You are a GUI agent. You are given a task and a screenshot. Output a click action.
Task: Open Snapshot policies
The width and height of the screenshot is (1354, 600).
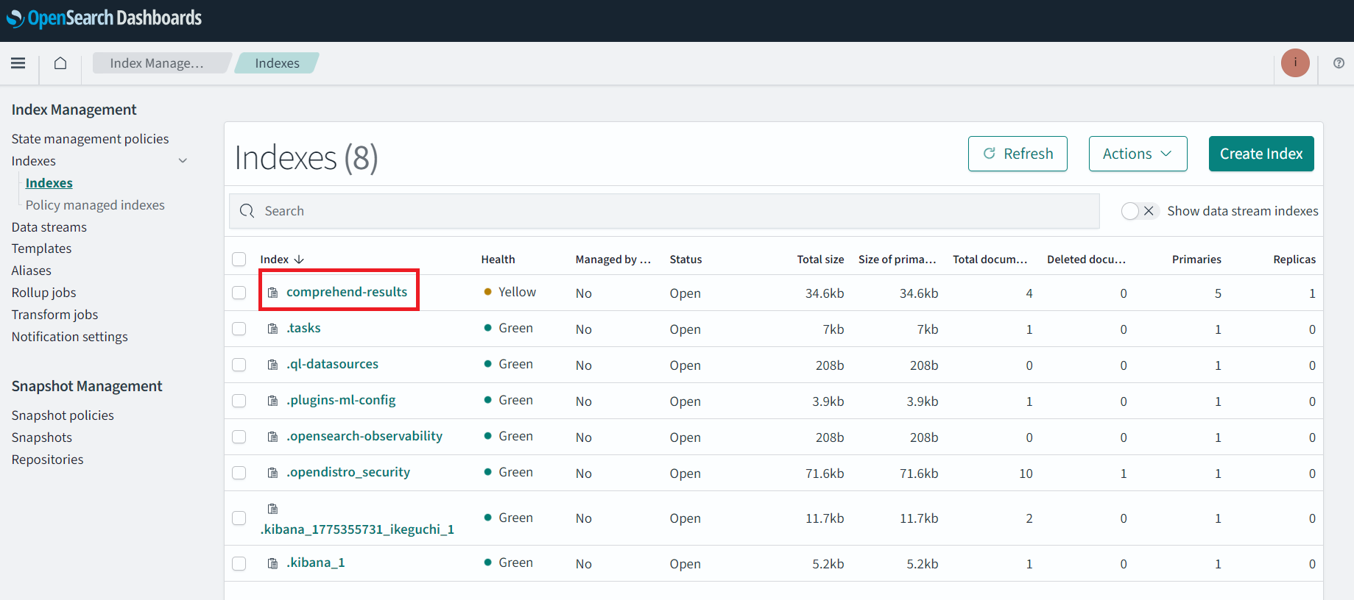pyautogui.click(x=63, y=415)
